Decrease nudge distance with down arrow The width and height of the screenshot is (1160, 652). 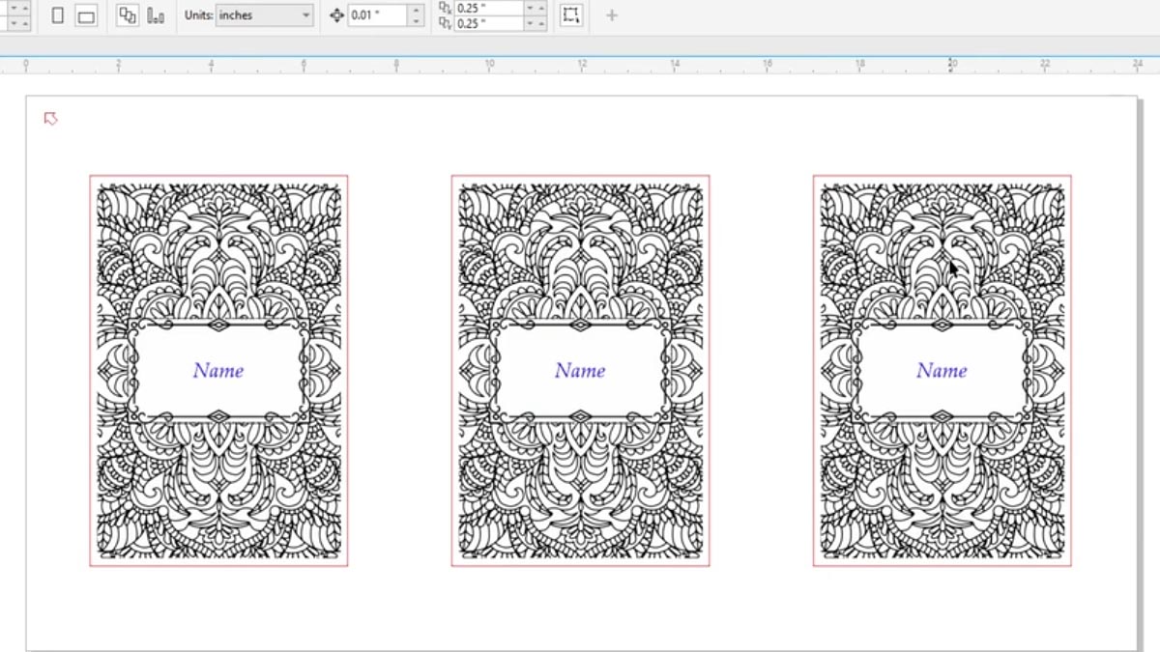416,21
